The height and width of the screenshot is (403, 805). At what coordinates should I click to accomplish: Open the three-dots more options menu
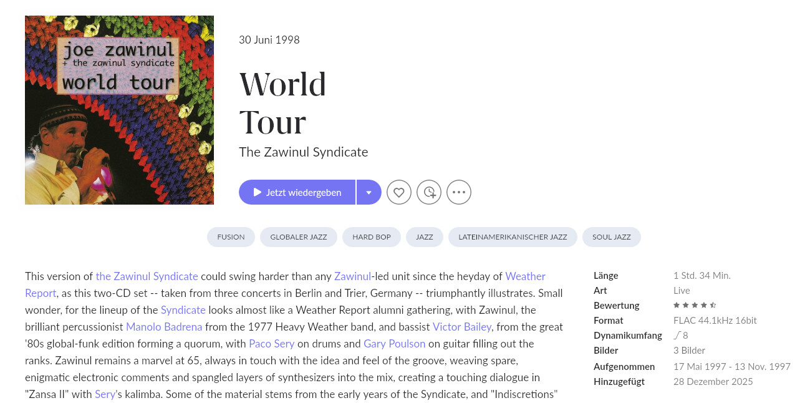(x=459, y=192)
